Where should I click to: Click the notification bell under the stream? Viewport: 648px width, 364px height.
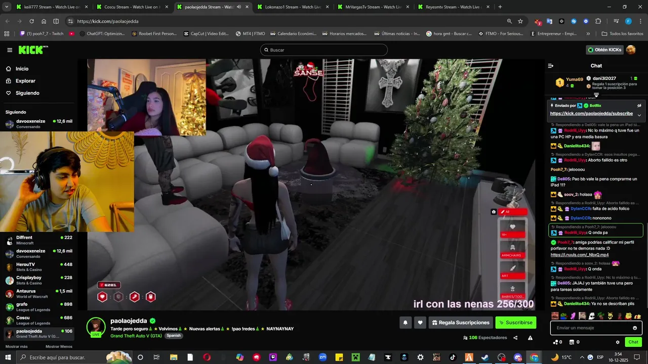tap(405, 323)
